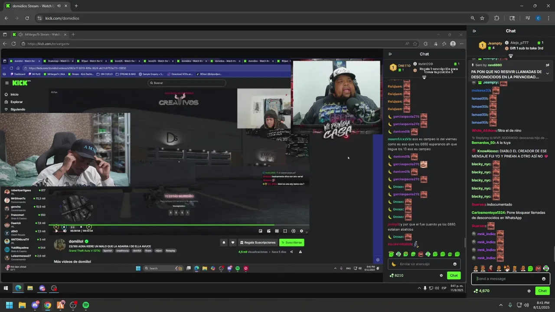Open top gifter Jeampty in leaderboard
This screenshot has height=312, width=555.
pyautogui.click(x=491, y=45)
